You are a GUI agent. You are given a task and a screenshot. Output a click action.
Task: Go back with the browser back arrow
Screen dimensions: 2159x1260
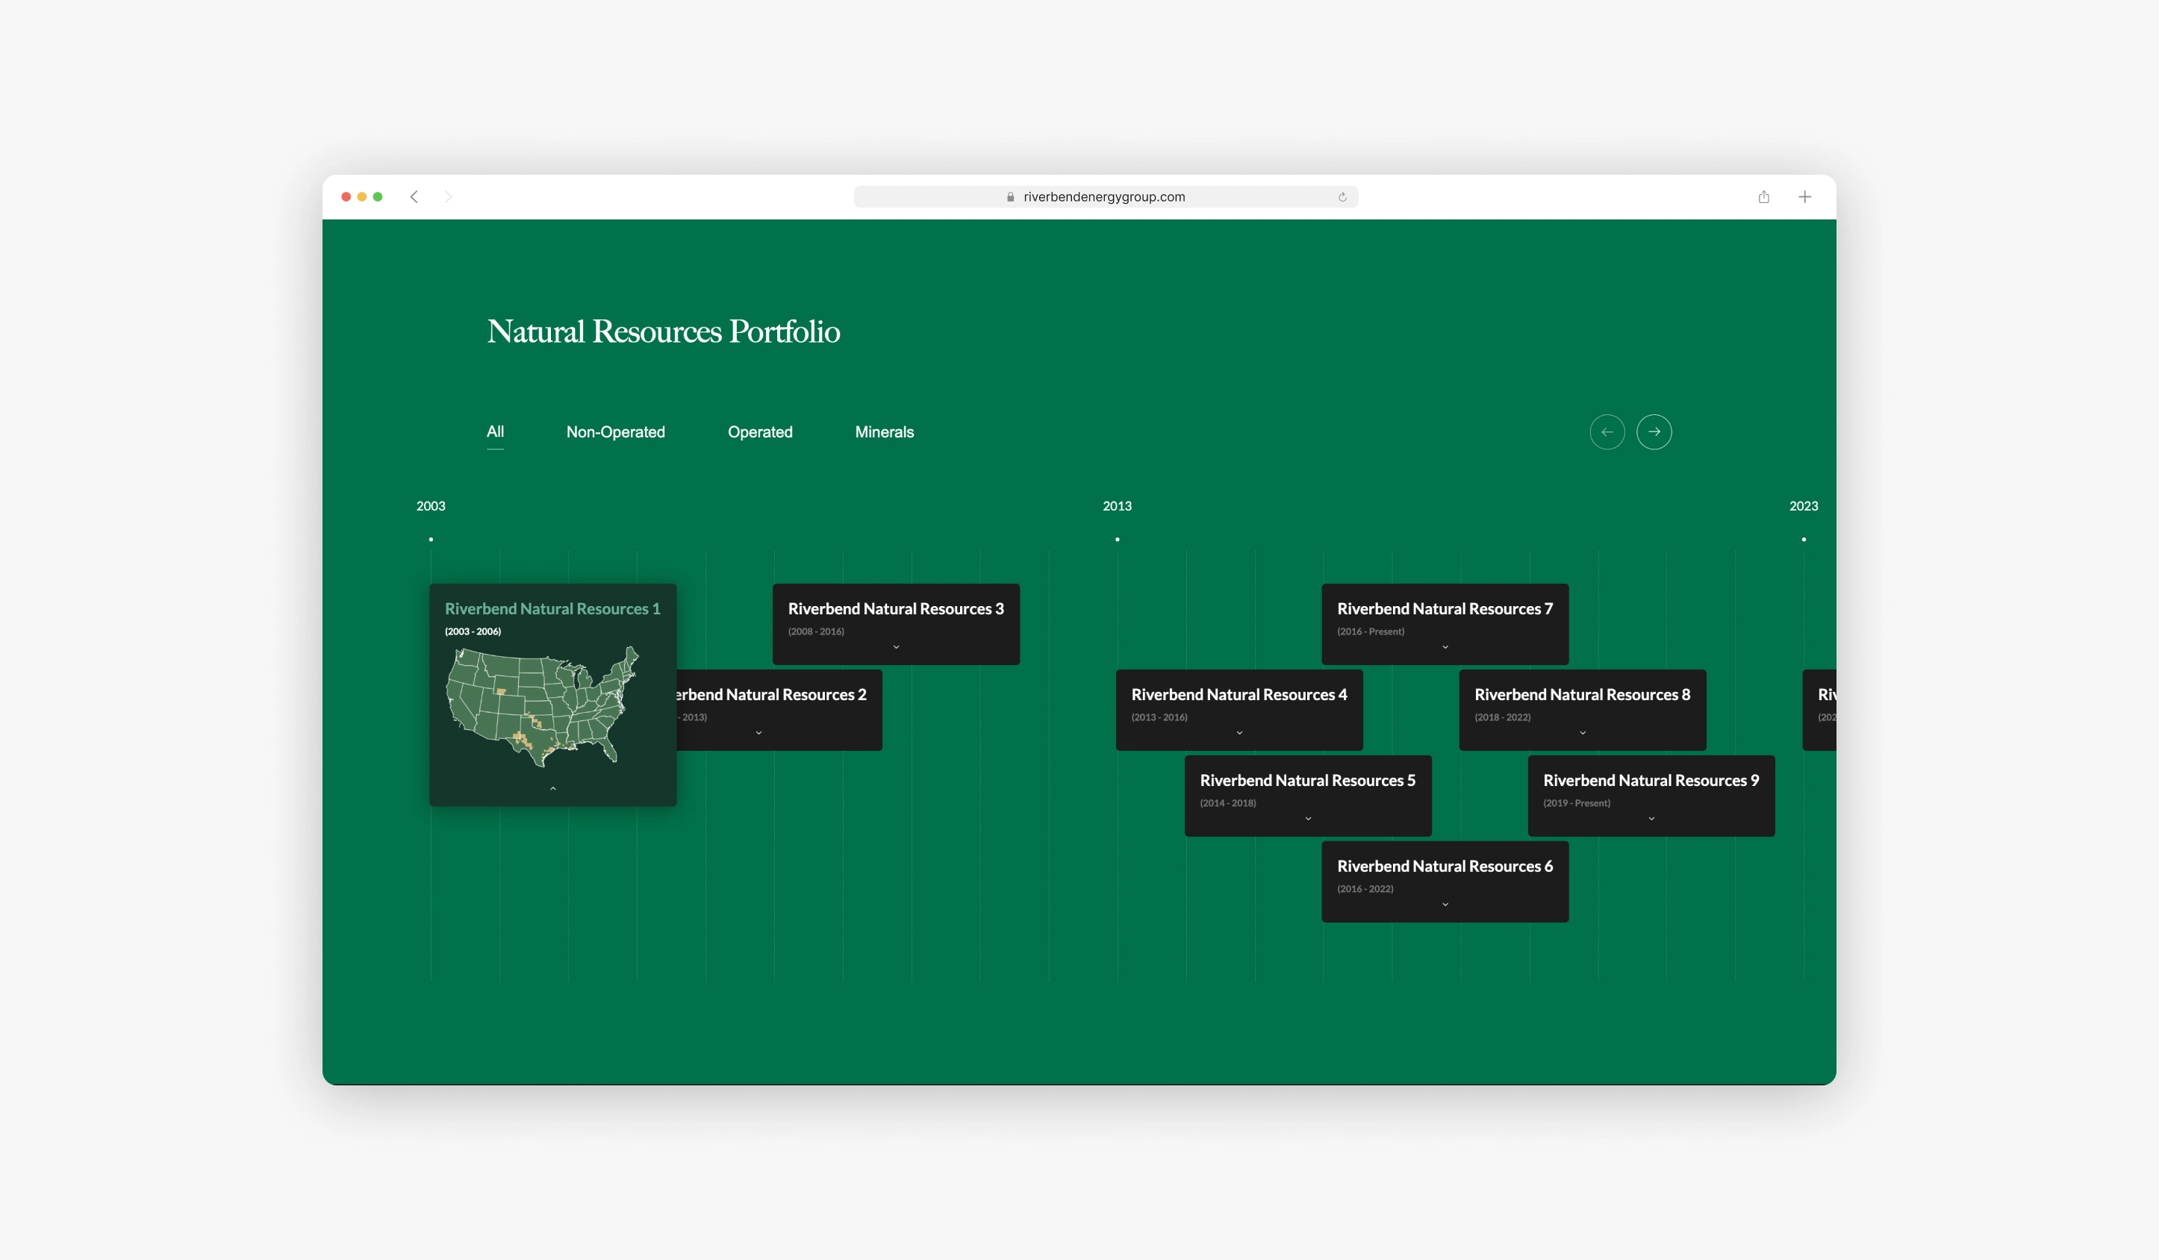[x=414, y=197]
